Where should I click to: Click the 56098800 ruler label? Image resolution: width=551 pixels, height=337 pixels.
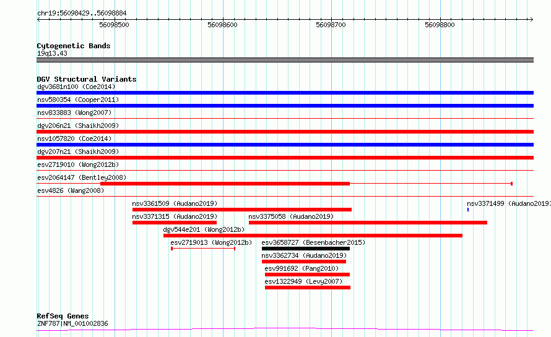440,25
